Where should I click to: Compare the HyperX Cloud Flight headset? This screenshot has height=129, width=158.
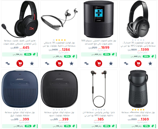(x=8, y=63)
